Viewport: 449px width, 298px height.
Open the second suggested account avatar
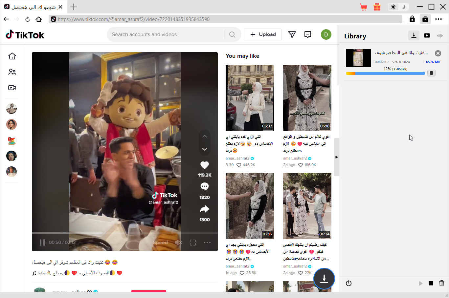[11, 124]
